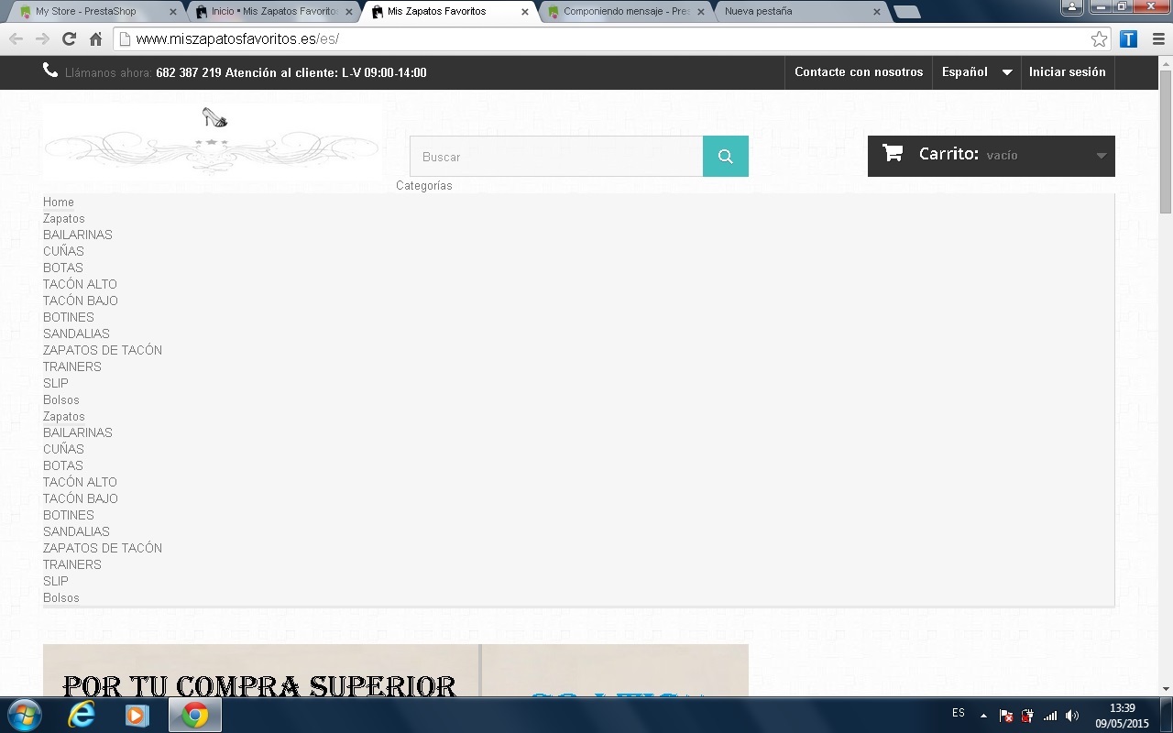Click the shopping cart icon
Image resolution: width=1173 pixels, height=733 pixels.
point(893,153)
